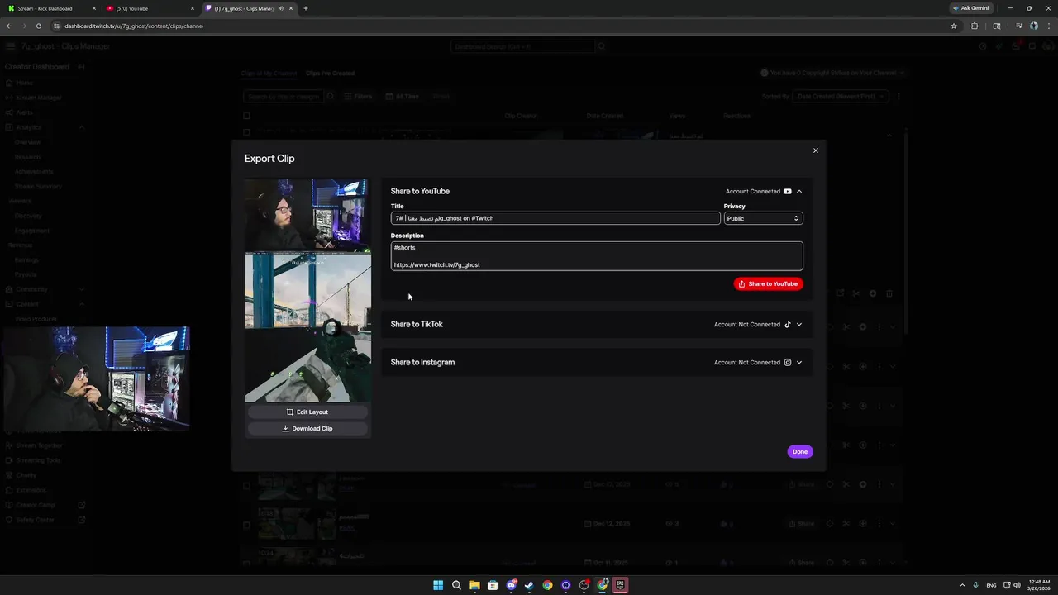Click the address bar URL
1058x595 pixels.
[134, 26]
